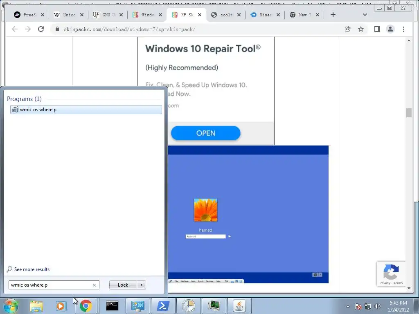Open the clock application in the taskbar
This screenshot has height=314, width=419.
[188, 306]
